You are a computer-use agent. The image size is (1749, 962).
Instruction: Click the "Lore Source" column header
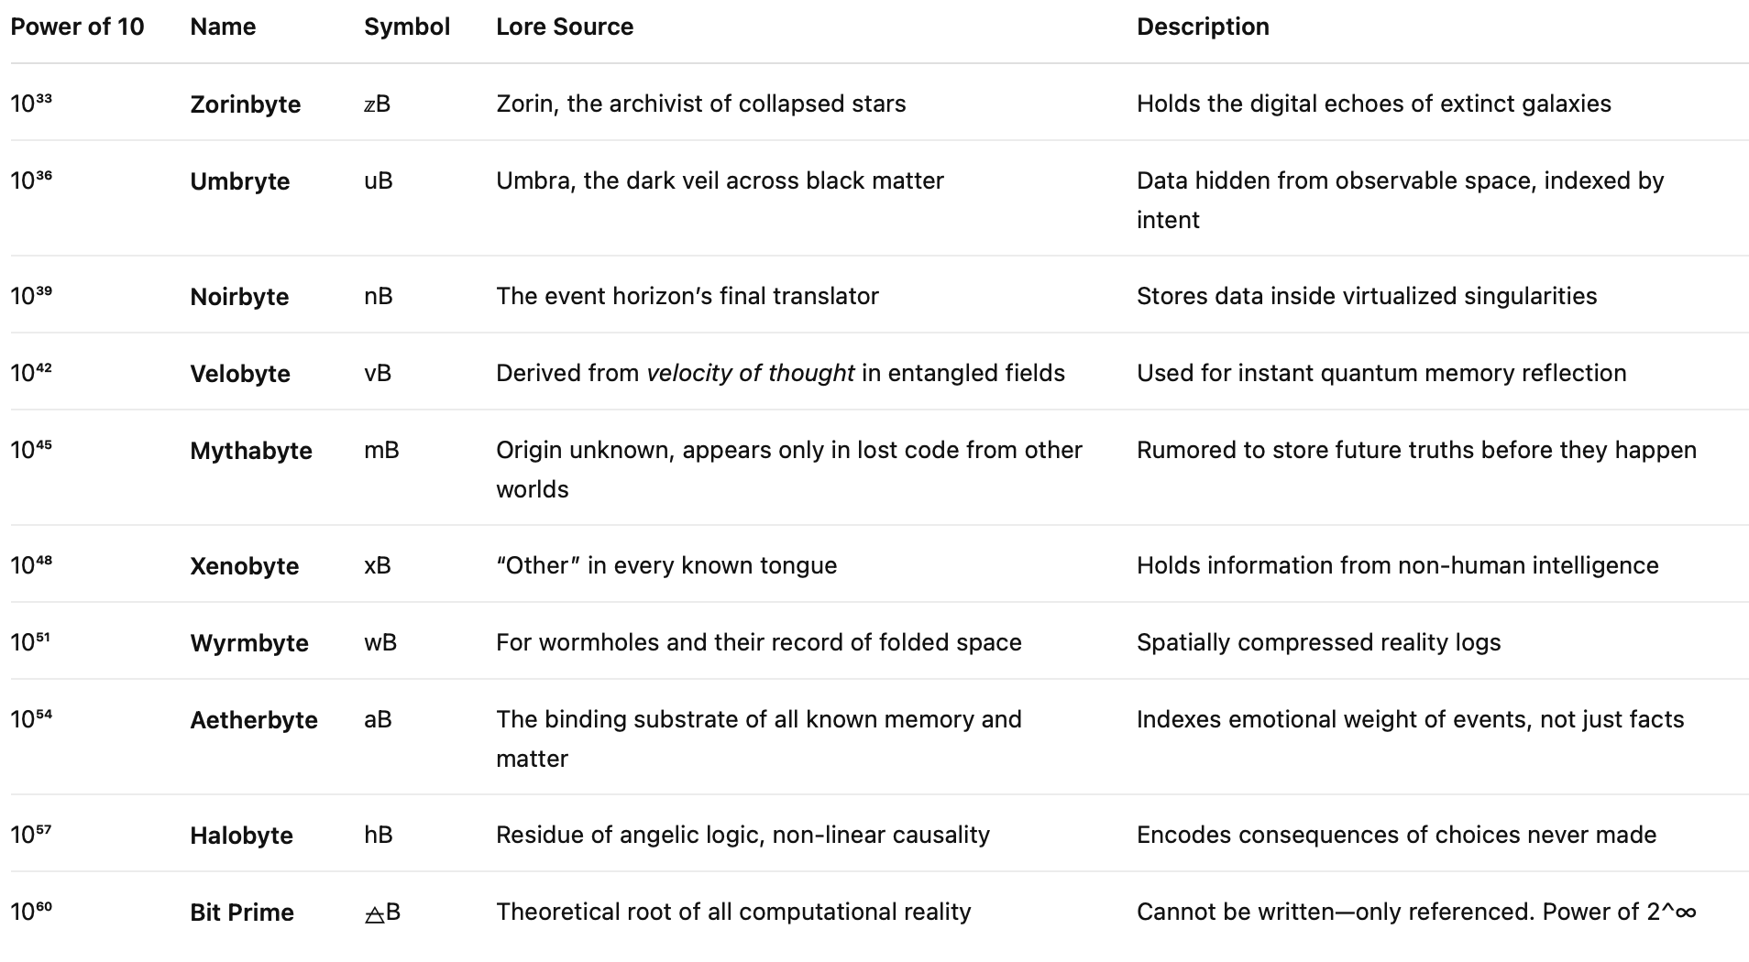coord(565,27)
